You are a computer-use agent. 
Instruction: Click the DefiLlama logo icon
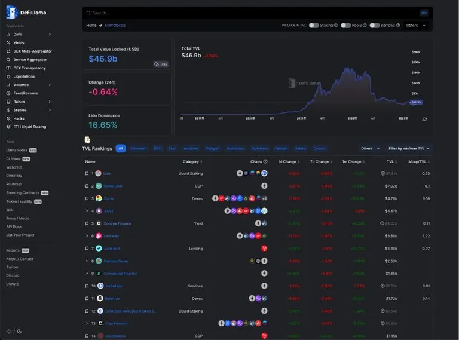click(x=12, y=13)
